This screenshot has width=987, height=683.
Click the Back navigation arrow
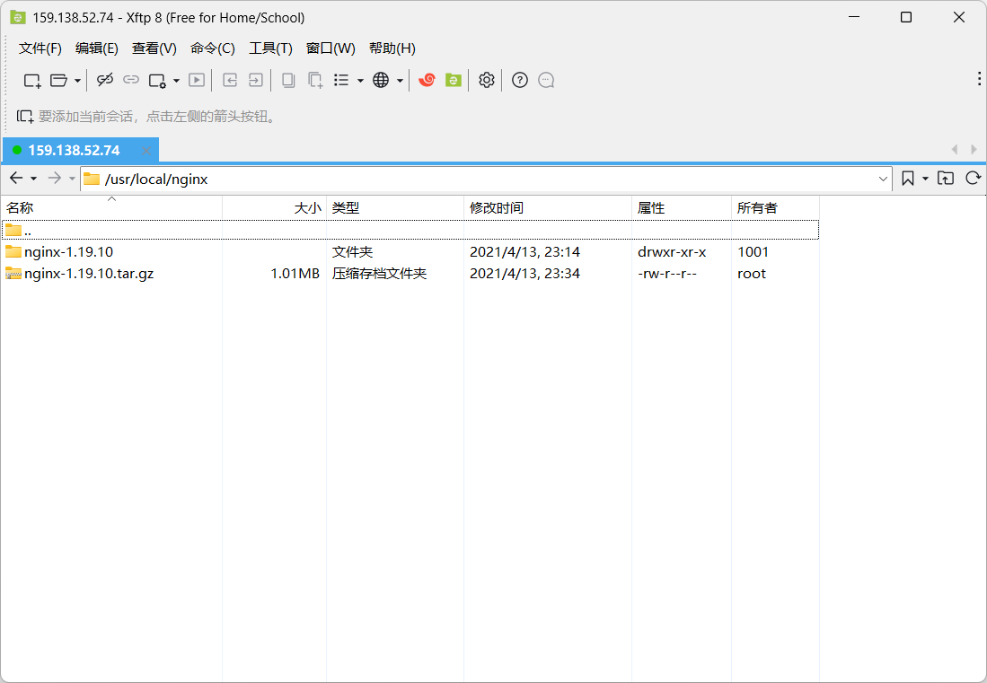point(16,178)
